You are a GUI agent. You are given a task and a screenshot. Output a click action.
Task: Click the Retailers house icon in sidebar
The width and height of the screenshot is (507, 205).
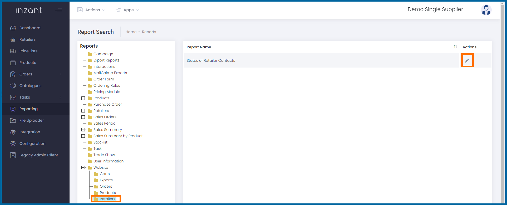coord(13,39)
